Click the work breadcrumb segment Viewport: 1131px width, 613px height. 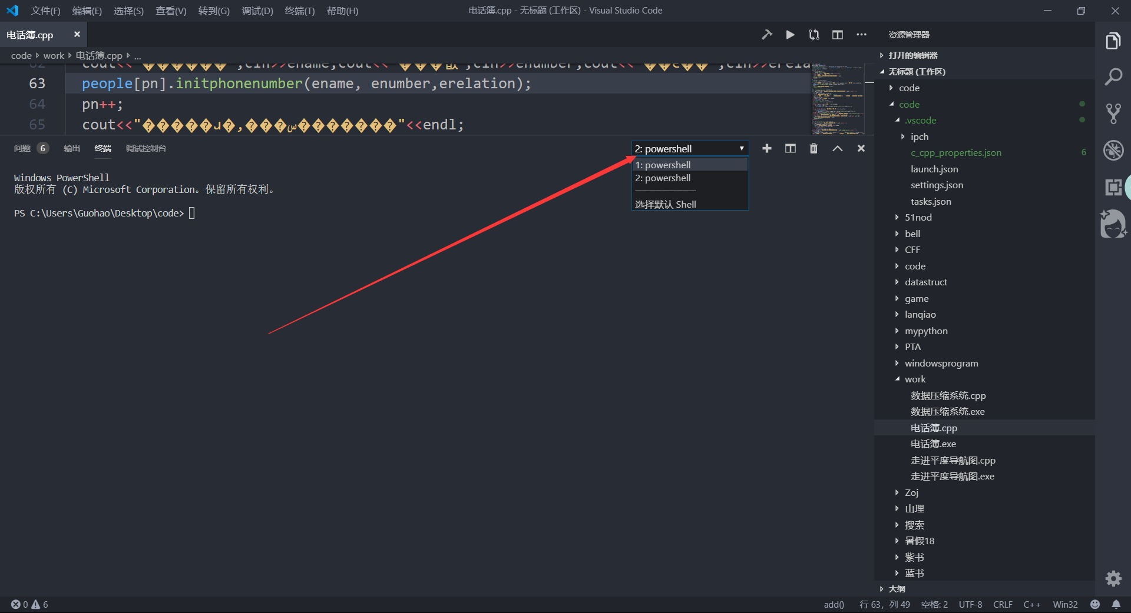pyautogui.click(x=54, y=55)
